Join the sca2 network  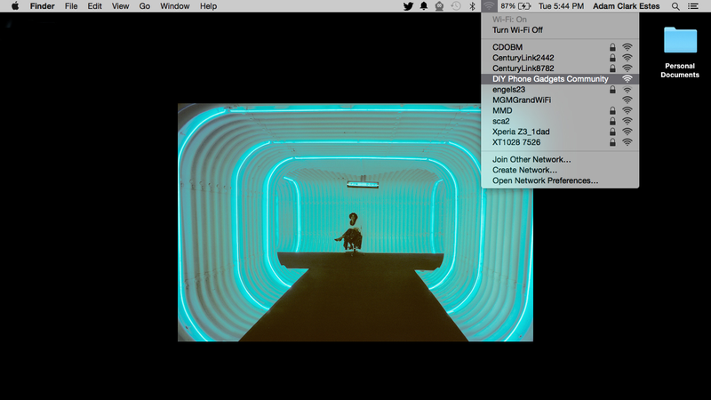coord(560,121)
